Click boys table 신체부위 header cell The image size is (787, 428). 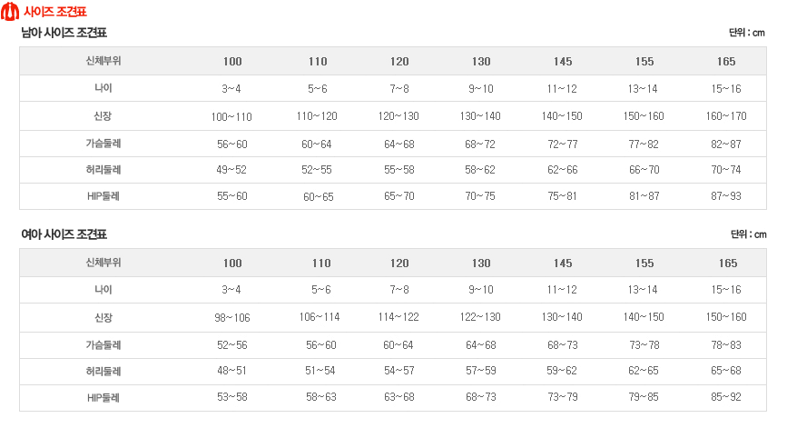(x=103, y=61)
